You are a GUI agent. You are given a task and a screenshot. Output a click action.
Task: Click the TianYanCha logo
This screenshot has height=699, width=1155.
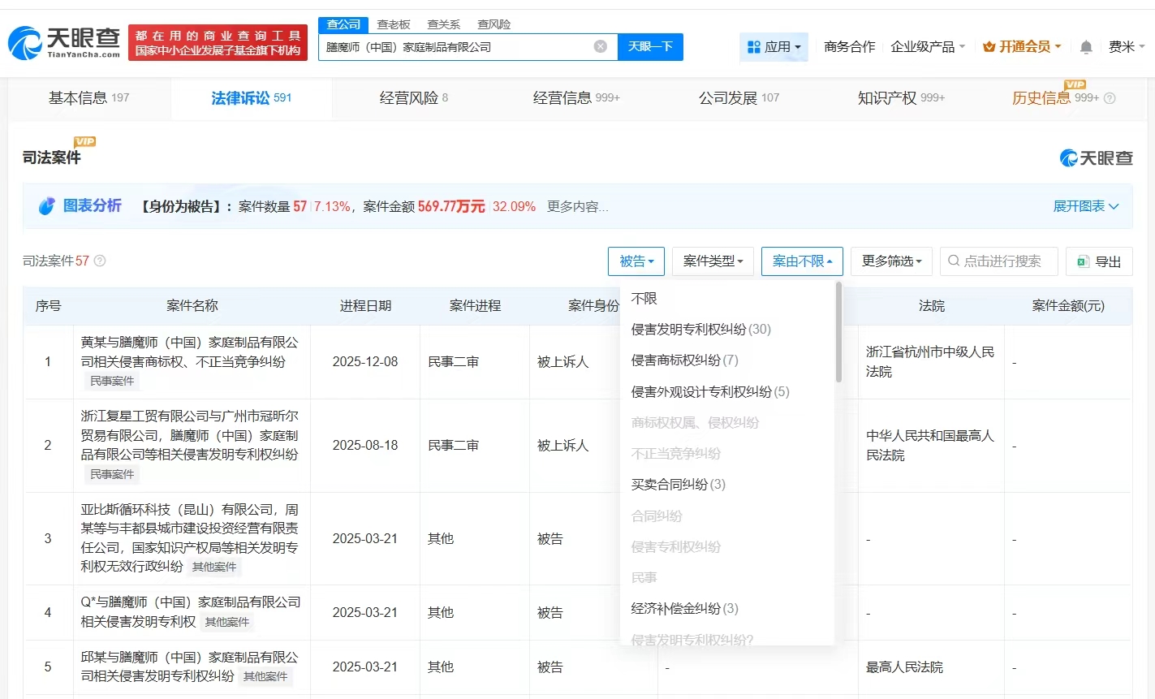64,42
